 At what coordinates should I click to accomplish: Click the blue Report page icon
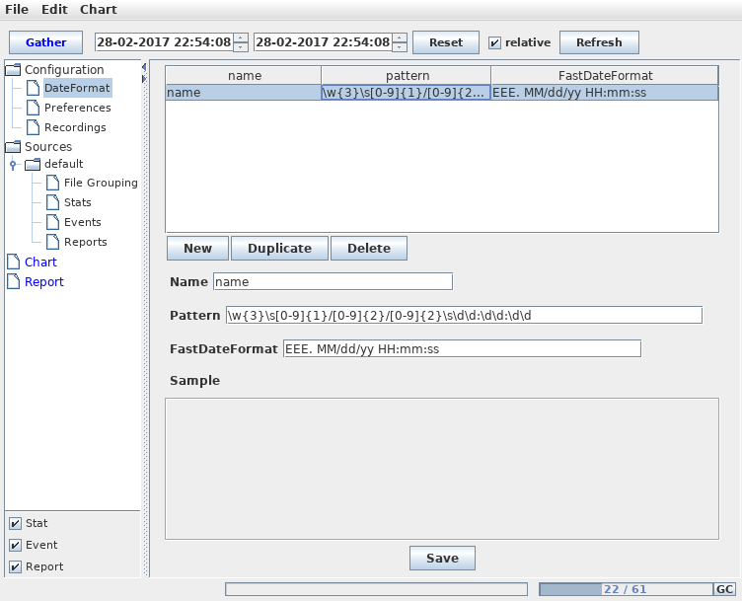pyautogui.click(x=14, y=281)
